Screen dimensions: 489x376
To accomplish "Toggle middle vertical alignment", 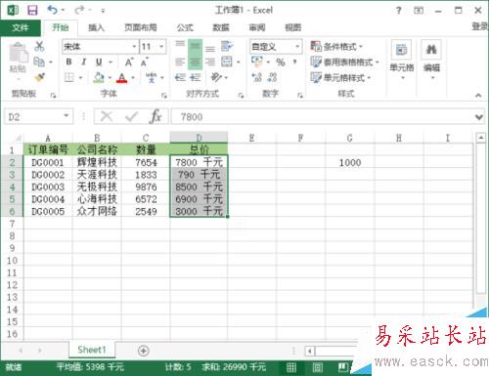I will (x=195, y=47).
